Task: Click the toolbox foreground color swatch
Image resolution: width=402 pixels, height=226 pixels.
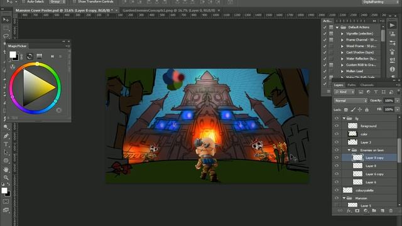Action: [4, 190]
